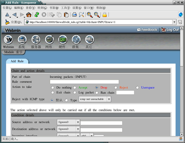This screenshot has height=143, width=185.
Task: Select the Accept action radio
Action: (75, 88)
